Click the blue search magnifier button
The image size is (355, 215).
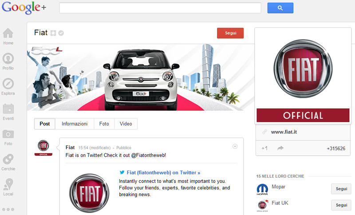pyautogui.click(x=280, y=8)
